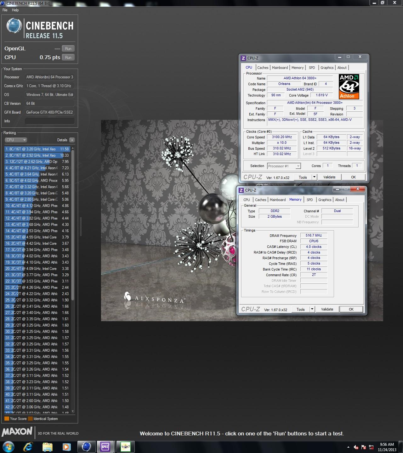Expand Tools dropdown arrow in CPU window
Viewport: 403px width, 453px height.
coord(314,177)
